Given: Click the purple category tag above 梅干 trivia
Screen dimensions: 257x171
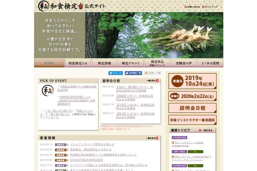Looking at the screenshot, I should [179, 138].
